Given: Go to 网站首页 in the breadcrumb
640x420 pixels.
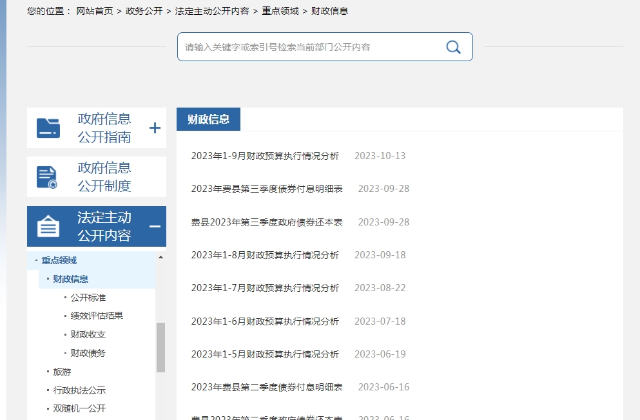Looking at the screenshot, I should (95, 11).
